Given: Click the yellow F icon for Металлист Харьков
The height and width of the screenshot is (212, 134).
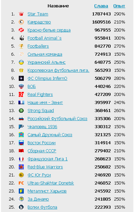Looking at the screenshot, I should click(21, 191).
